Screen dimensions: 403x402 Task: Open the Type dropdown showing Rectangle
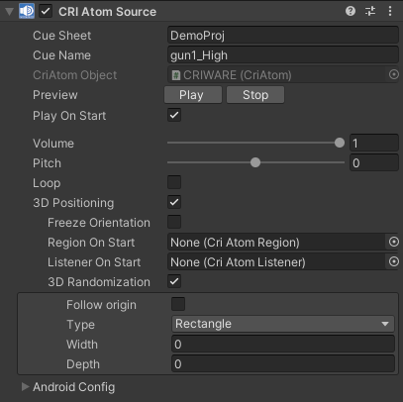pyautogui.click(x=283, y=324)
